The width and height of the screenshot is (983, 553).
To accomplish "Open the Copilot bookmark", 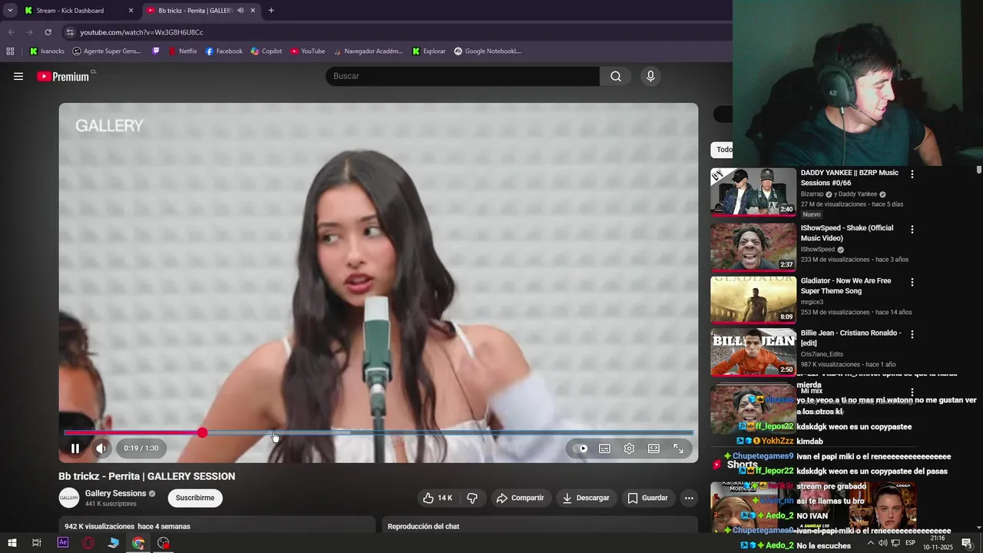I will [266, 51].
